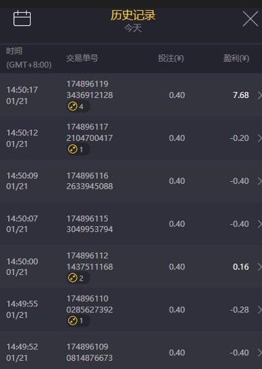Click the 盈利(¥) column header
262x369 pixels.
point(236,58)
